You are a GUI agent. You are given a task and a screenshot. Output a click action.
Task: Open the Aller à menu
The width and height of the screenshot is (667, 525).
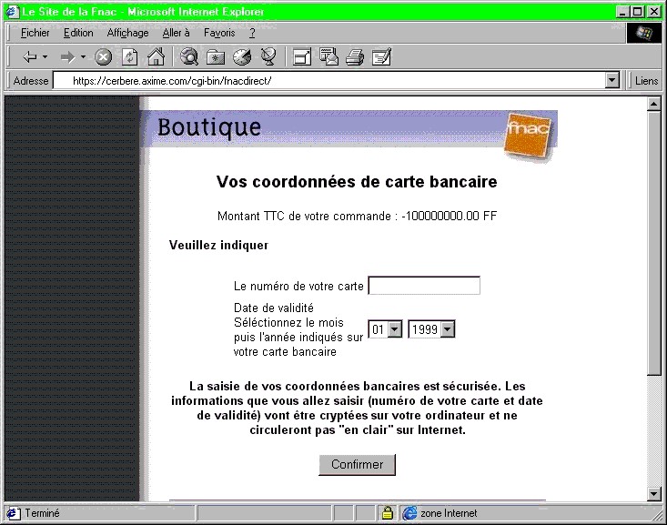[x=177, y=33]
